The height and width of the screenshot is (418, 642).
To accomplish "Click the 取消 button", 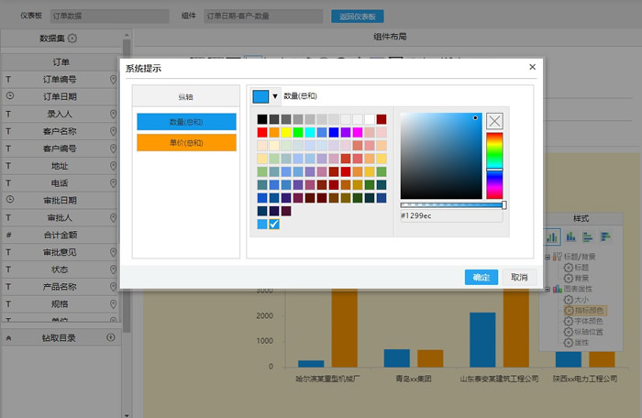I will pyautogui.click(x=519, y=277).
